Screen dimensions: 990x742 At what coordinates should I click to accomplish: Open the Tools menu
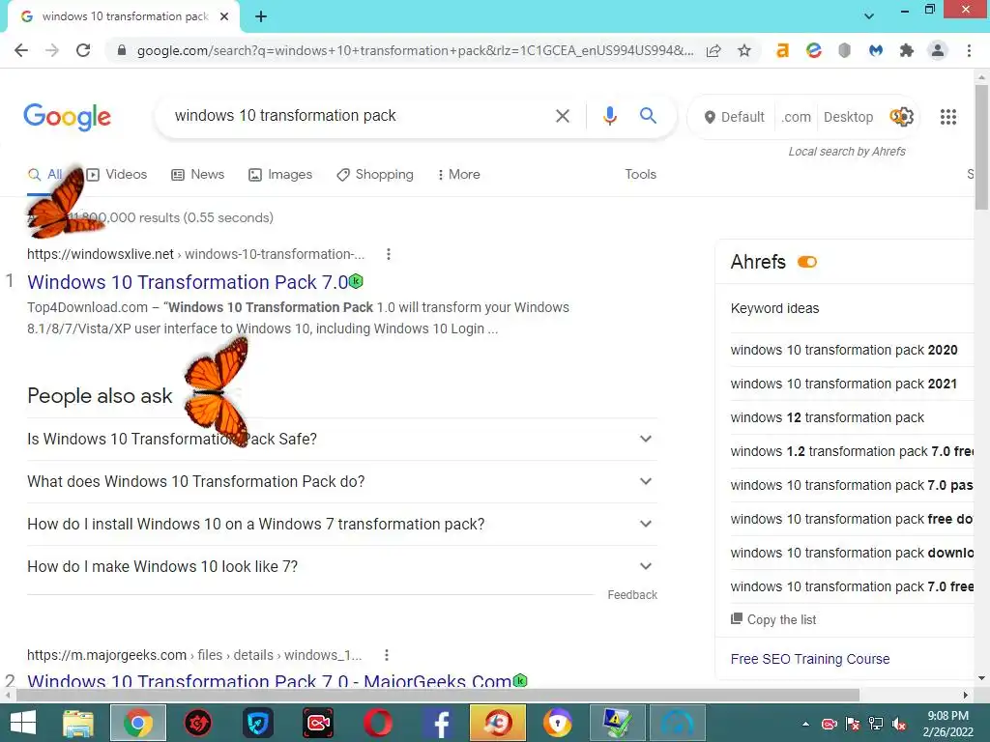[640, 175]
